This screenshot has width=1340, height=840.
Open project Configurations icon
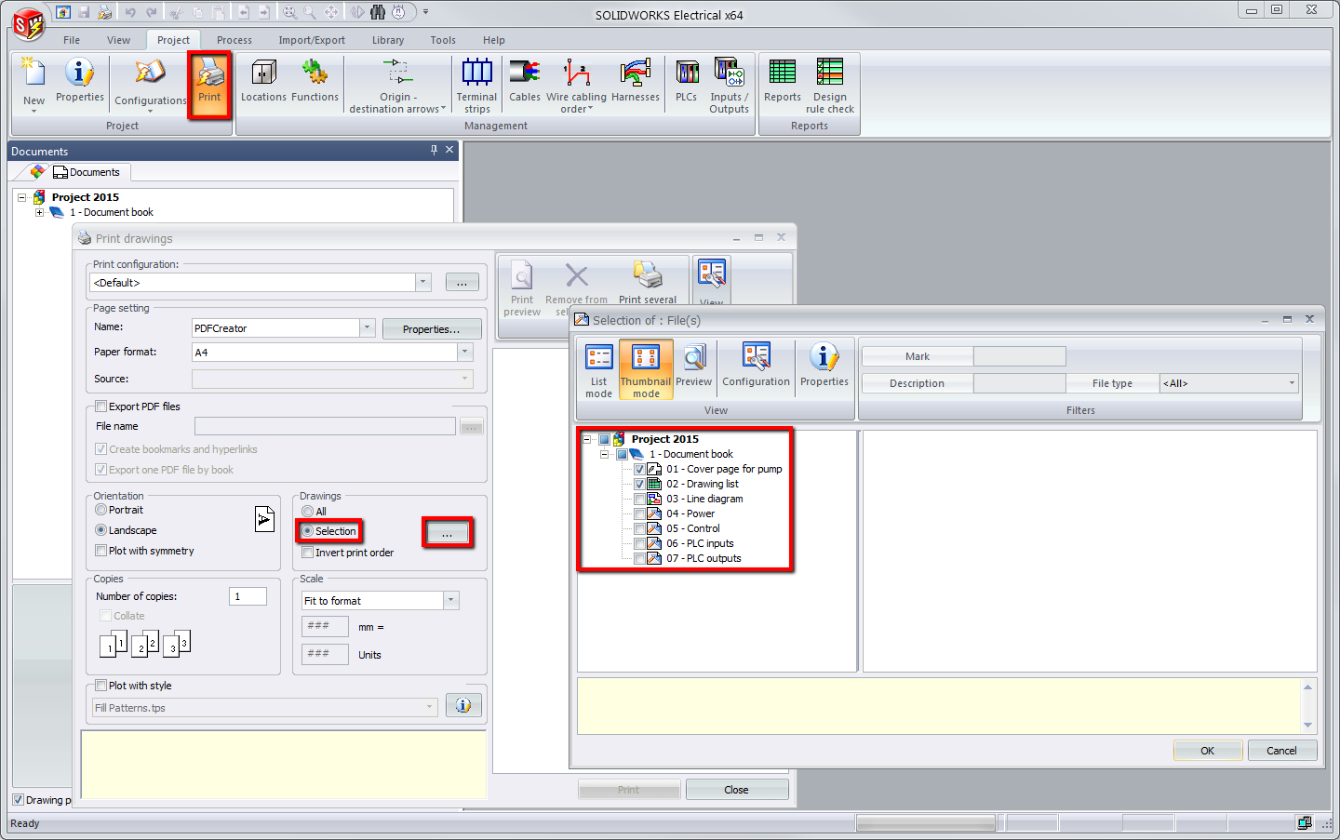(x=150, y=84)
